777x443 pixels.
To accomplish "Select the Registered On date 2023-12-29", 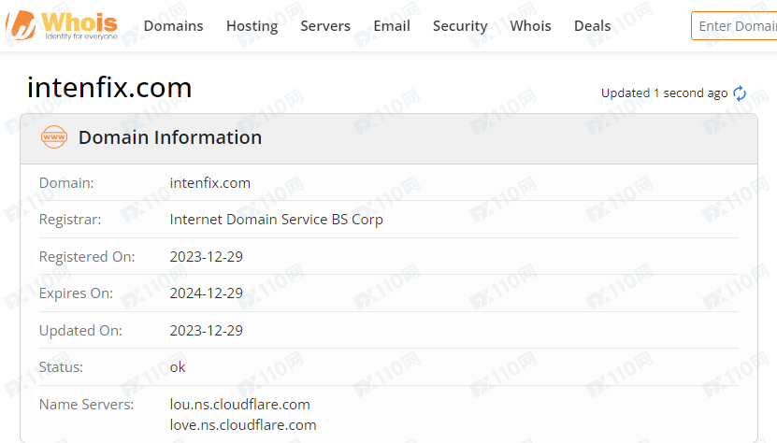I will (x=206, y=257).
